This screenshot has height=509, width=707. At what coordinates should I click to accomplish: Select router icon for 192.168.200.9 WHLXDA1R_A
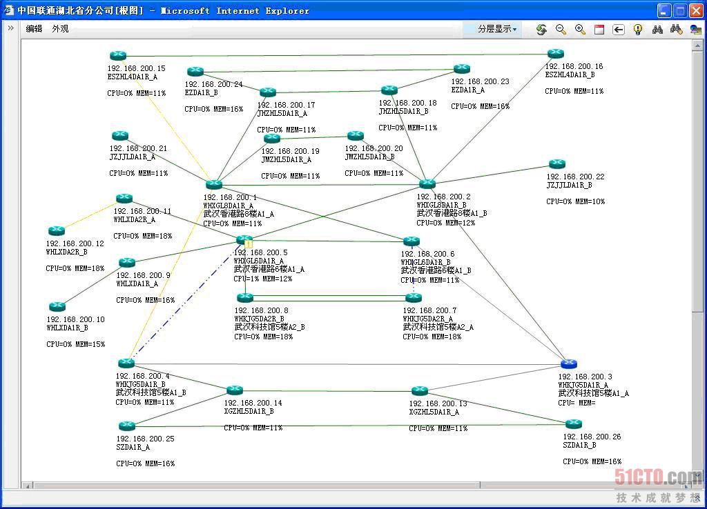[127, 262]
